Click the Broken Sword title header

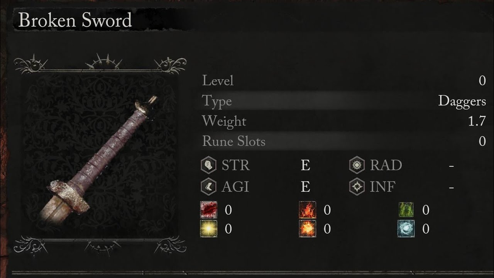76,20
